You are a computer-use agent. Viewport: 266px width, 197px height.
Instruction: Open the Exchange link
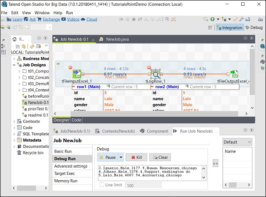point(51,20)
